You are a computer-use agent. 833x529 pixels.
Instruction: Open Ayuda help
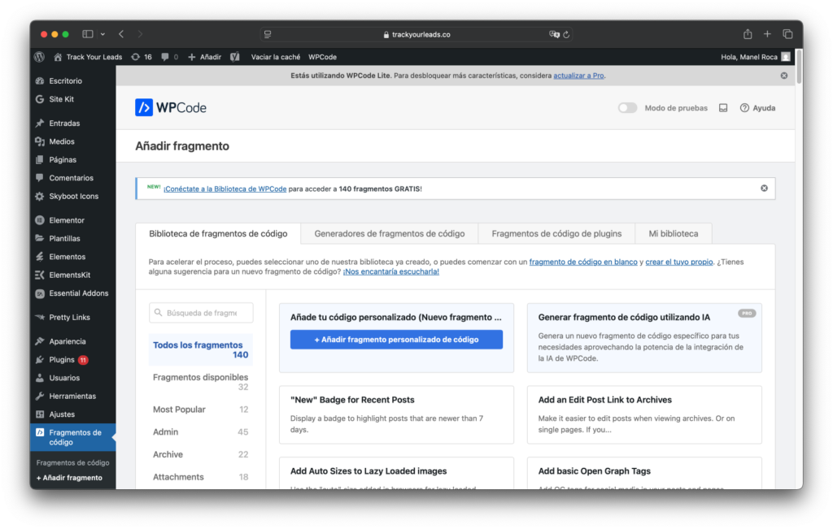(x=757, y=108)
